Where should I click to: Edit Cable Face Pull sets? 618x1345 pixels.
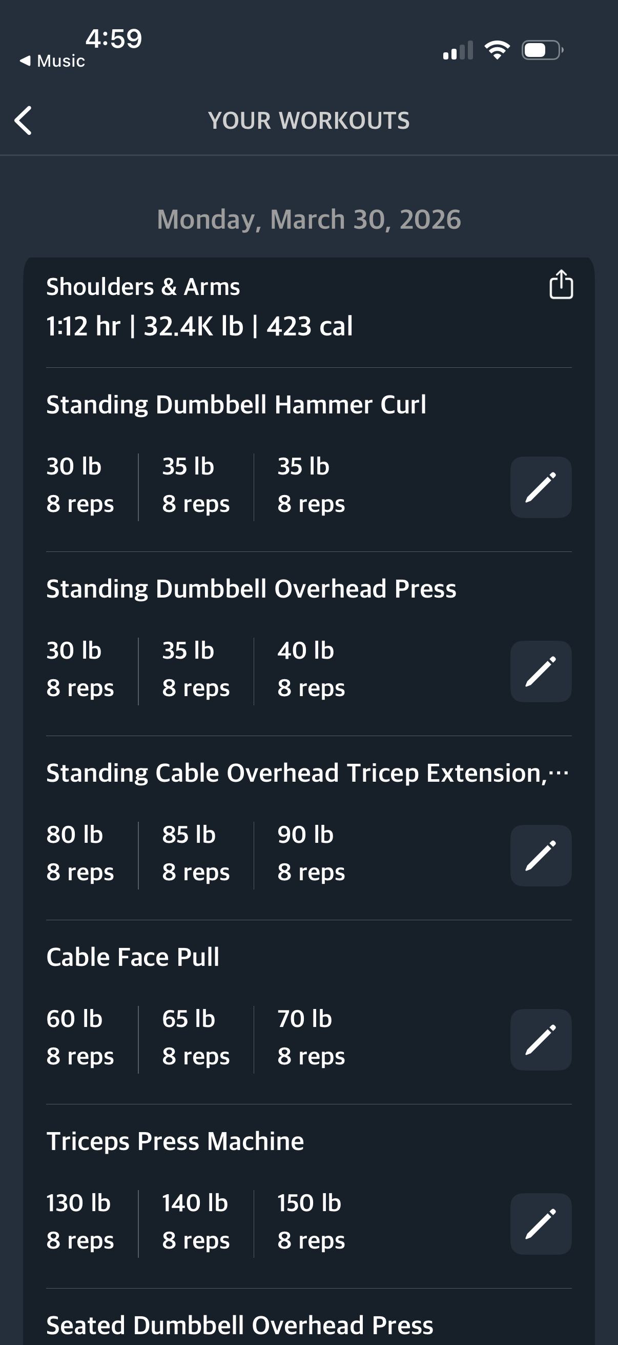[x=540, y=1040]
